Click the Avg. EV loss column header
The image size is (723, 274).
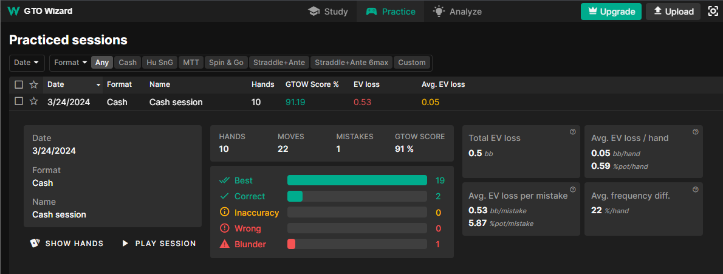[x=443, y=84]
